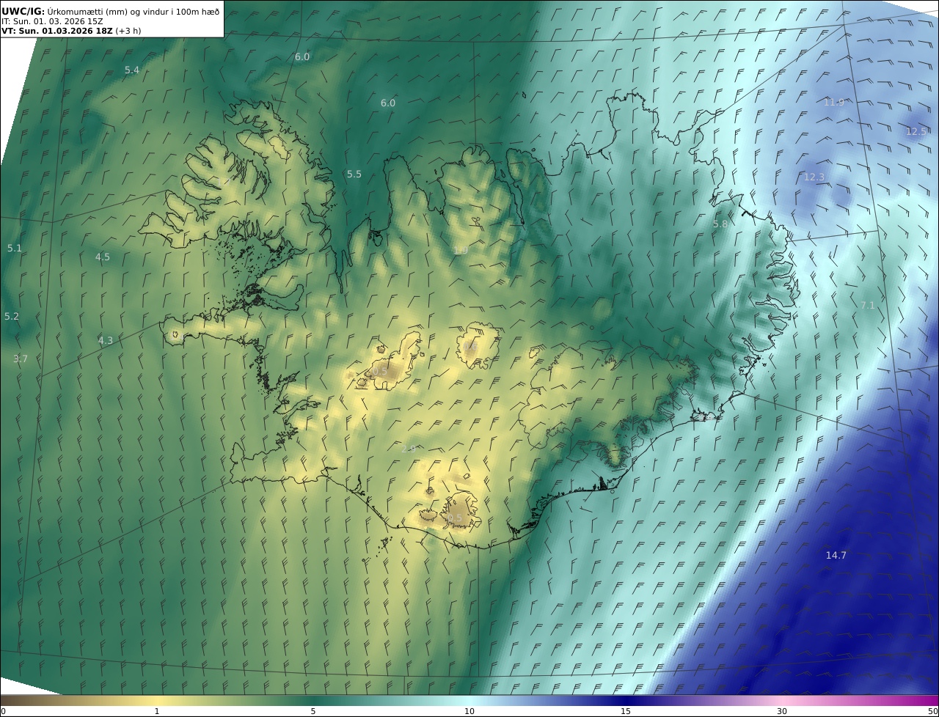Click the color scale tick label 15
939x717 pixels.
[x=626, y=711]
